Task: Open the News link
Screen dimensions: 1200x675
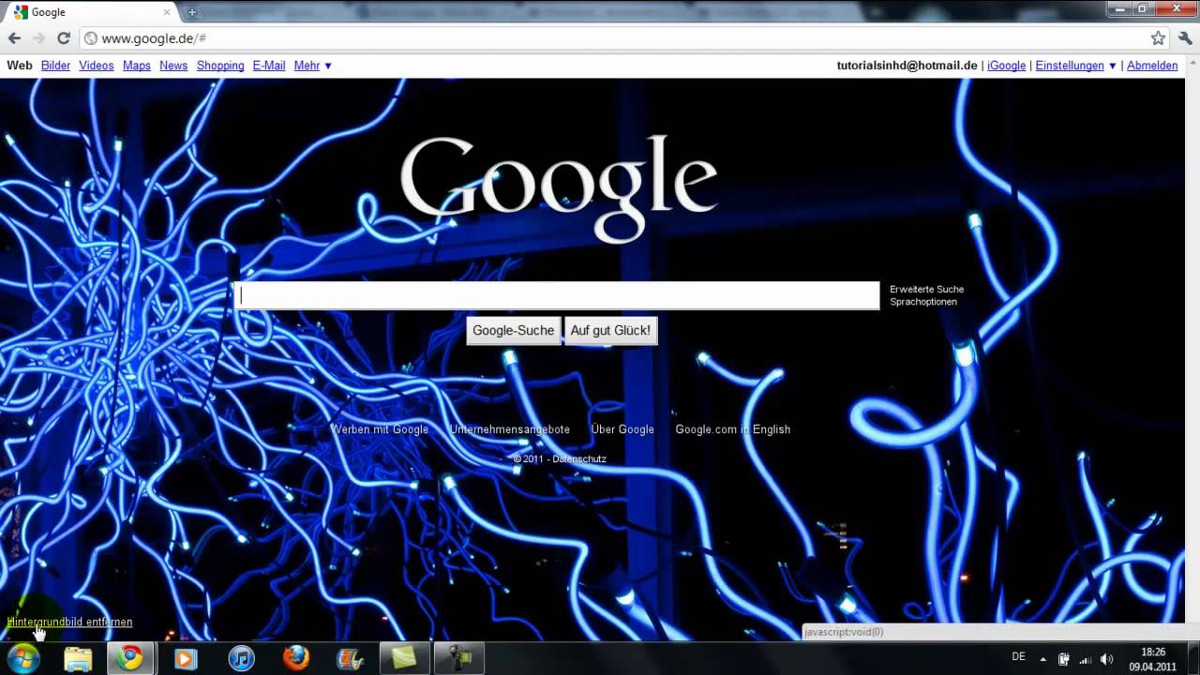Action: [x=173, y=66]
